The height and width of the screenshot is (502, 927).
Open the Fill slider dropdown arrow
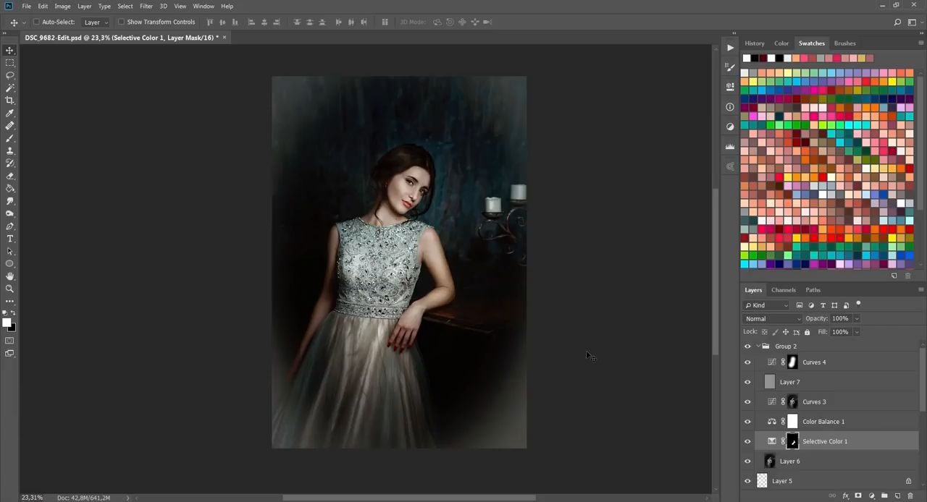tap(857, 332)
